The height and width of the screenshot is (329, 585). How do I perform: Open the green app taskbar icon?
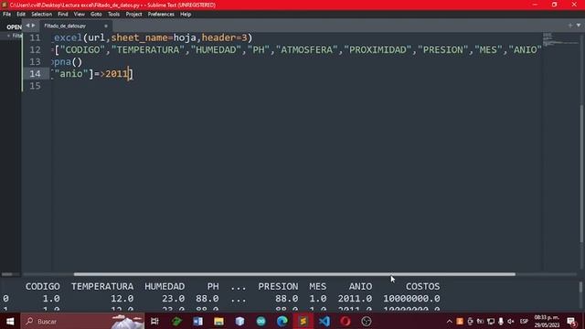(x=176, y=321)
